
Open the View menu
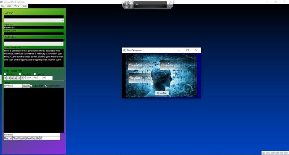click(17, 6)
